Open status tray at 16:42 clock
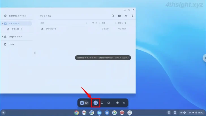The height and width of the screenshot is (116, 206). [201, 113]
